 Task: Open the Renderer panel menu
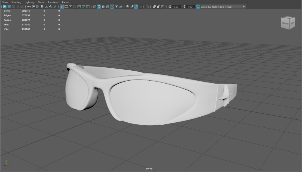tap(53, 2)
